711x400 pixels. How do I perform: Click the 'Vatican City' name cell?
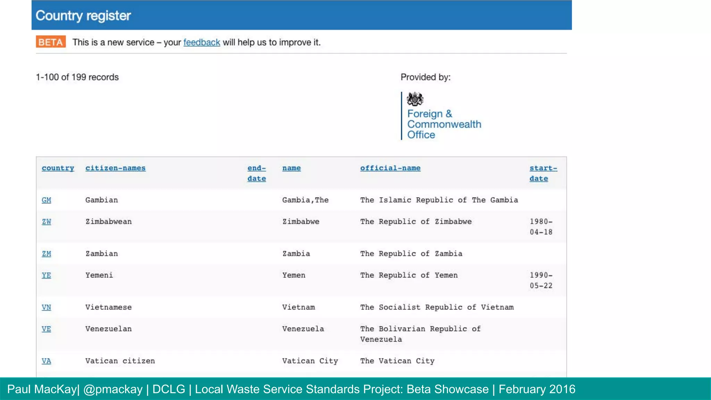tap(310, 361)
